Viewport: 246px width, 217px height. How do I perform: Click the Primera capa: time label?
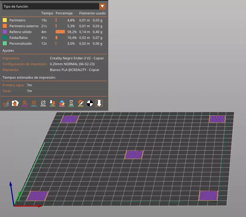click(x=13, y=85)
